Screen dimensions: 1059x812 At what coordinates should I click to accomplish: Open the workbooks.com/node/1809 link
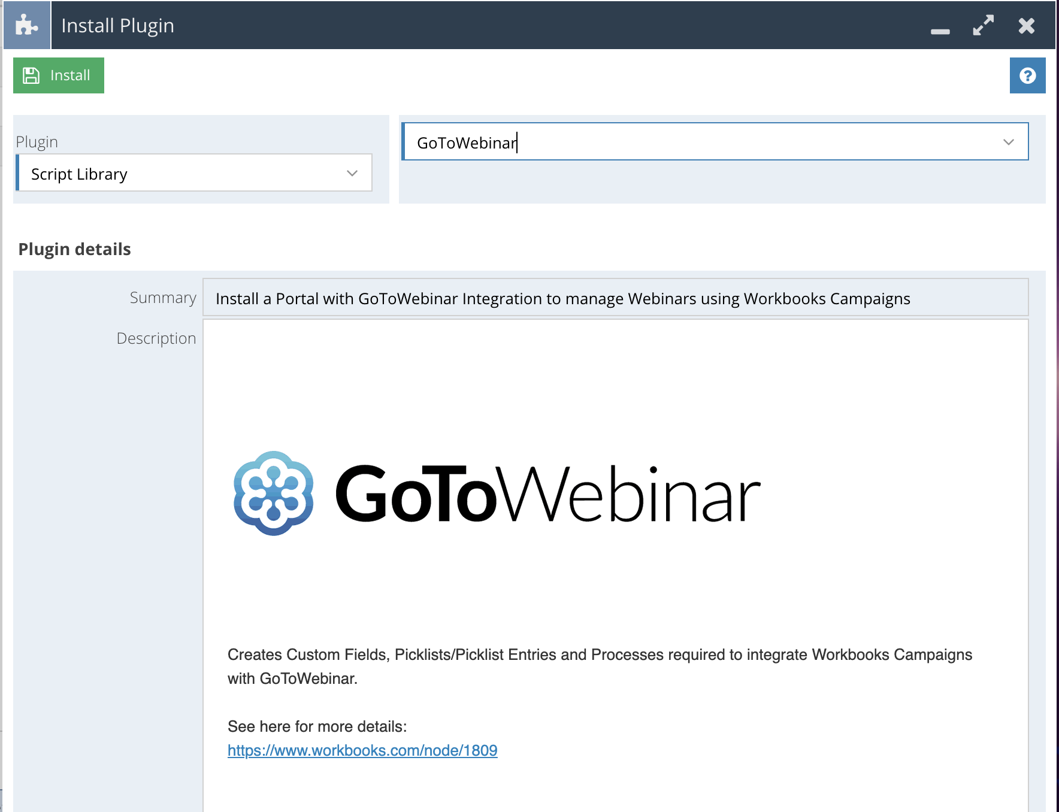click(x=362, y=750)
